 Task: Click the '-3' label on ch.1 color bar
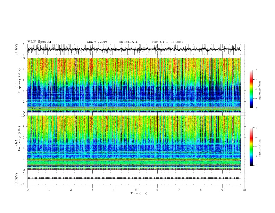pos(256,70)
